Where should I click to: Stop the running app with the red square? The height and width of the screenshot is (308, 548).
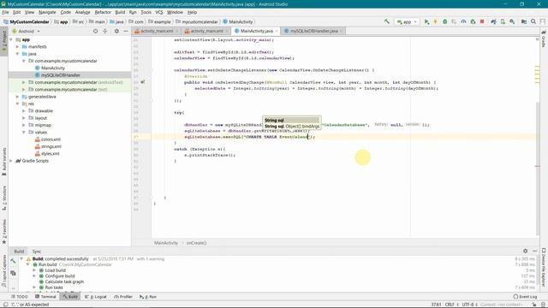[482, 21]
